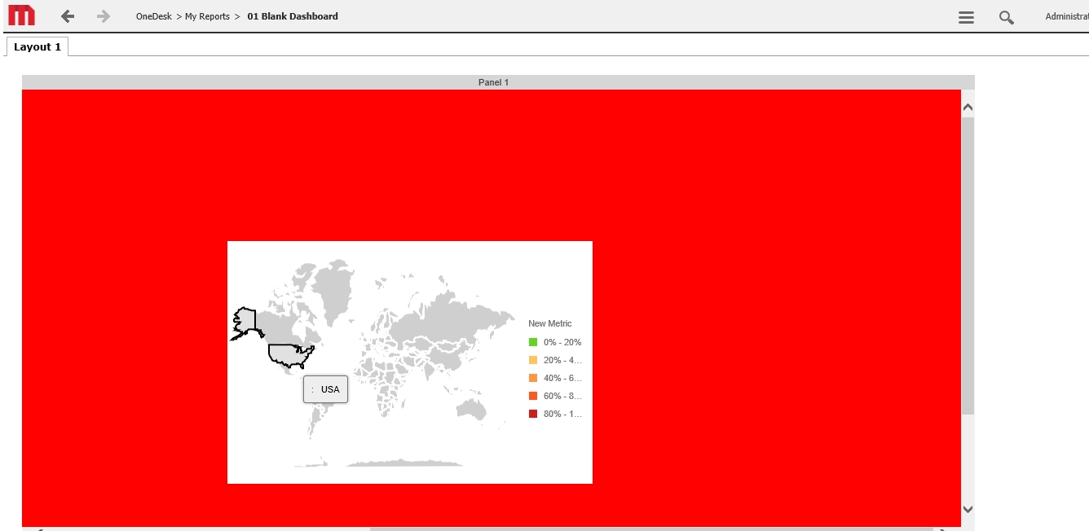This screenshot has height=531, width=1089.
Task: Open the hamburger menu icon
Action: point(966,17)
